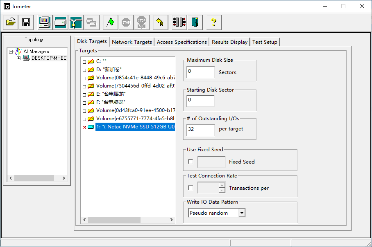This screenshot has height=247, width=372.
Task: Switch to the Disk Targets tab
Action: [92, 41]
